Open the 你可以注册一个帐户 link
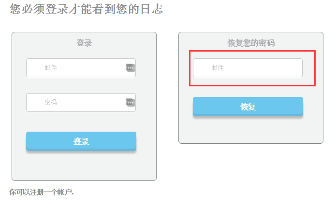336x205 pixels. tap(42, 192)
